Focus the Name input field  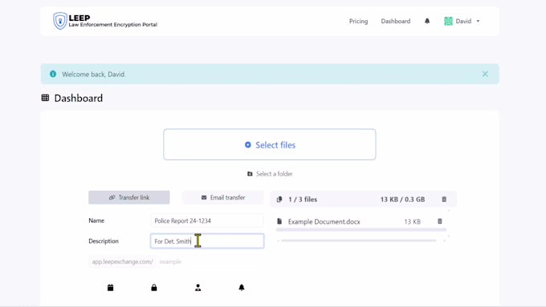pyautogui.click(x=207, y=220)
